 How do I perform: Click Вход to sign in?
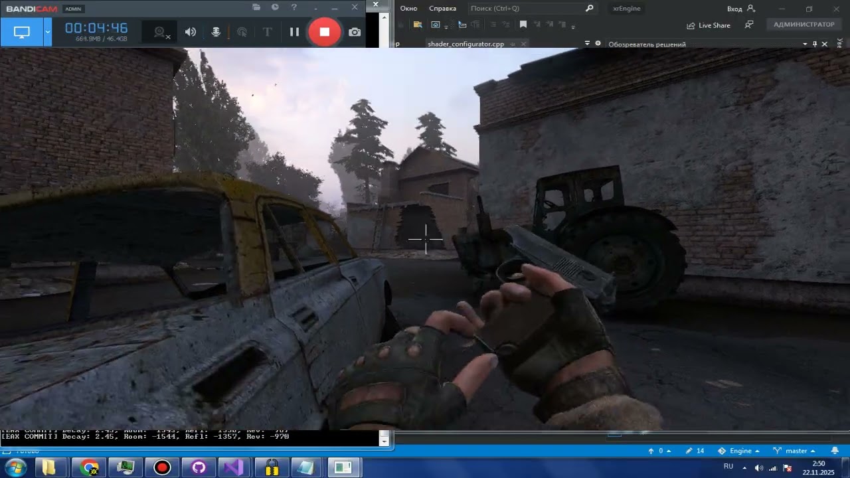click(741, 9)
